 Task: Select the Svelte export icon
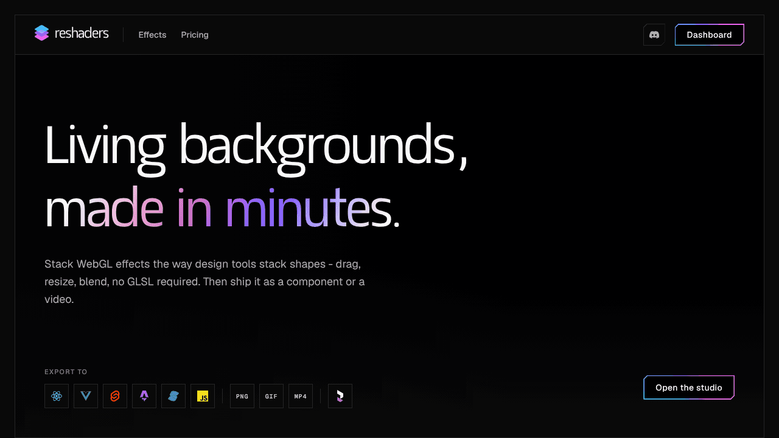tap(115, 396)
